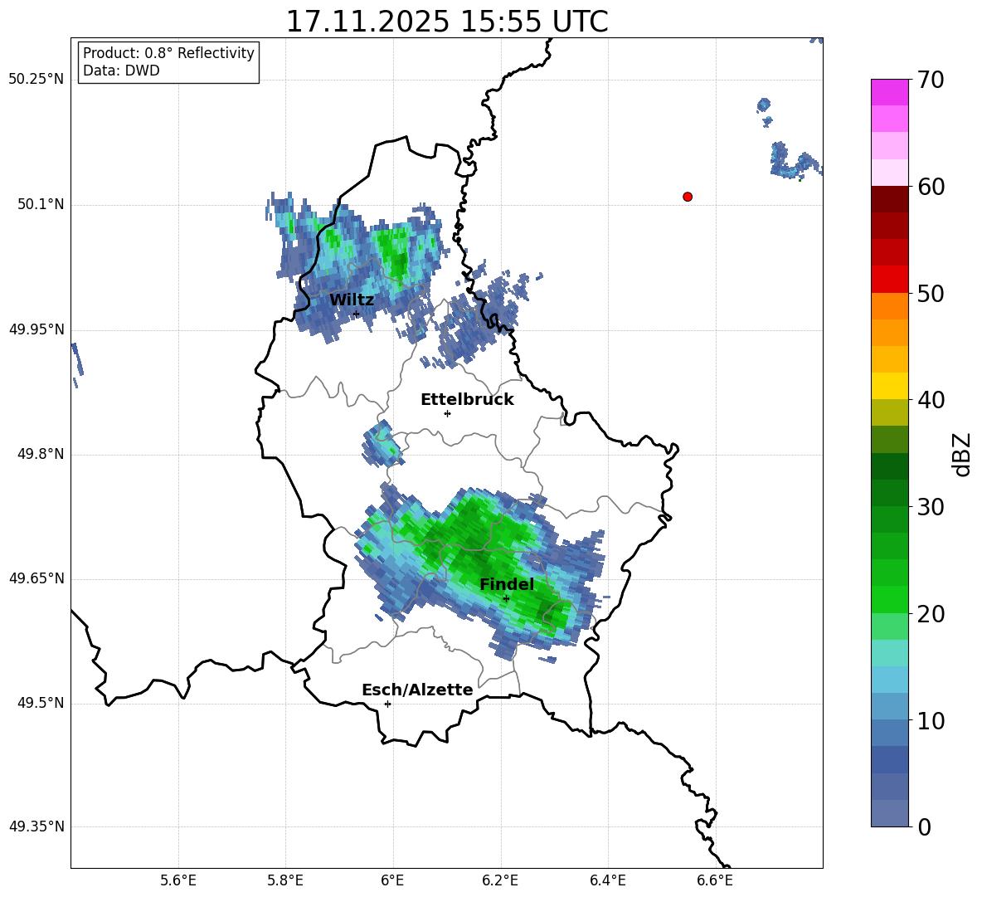
Task: Click the 70 tick on the colorbar
Action: click(930, 80)
